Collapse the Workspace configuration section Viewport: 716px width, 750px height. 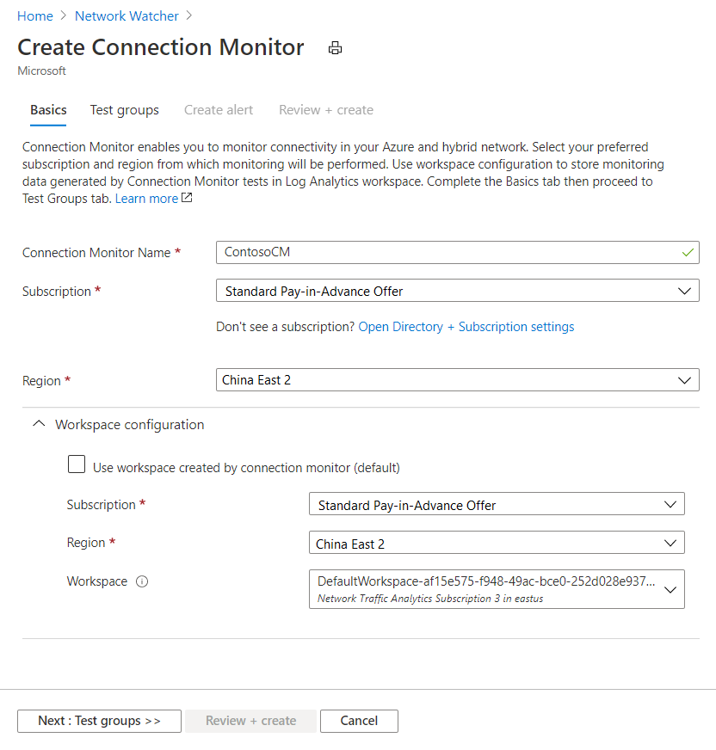pos(38,424)
